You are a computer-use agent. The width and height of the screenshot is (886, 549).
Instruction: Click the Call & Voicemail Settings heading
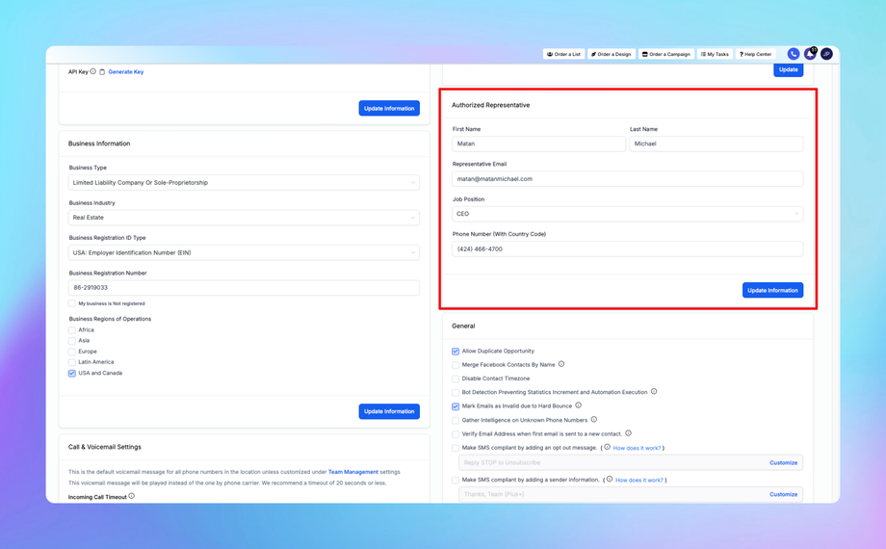click(105, 447)
